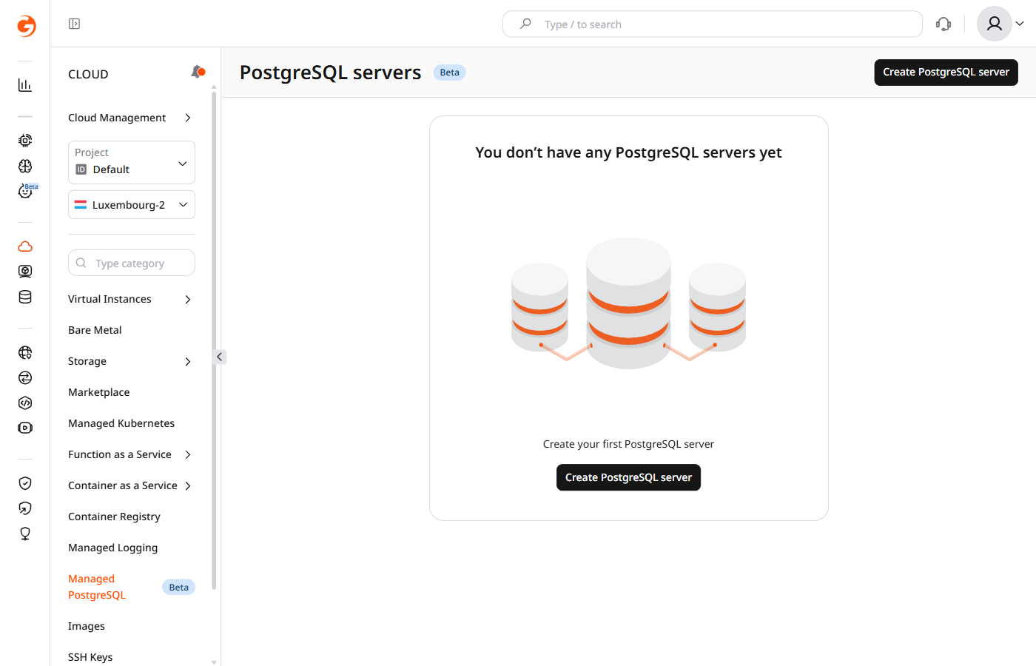The width and height of the screenshot is (1036, 666).
Task: Click 'Create your first PostgreSQL server' text
Action: 628,444
